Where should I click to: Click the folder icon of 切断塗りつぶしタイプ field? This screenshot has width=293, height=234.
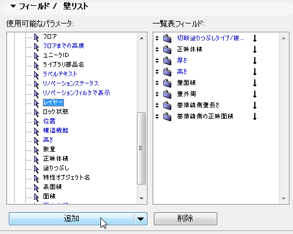pos(167,38)
